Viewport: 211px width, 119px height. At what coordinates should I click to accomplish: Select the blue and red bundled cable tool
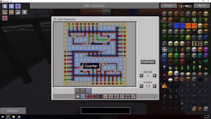(x=100, y=97)
